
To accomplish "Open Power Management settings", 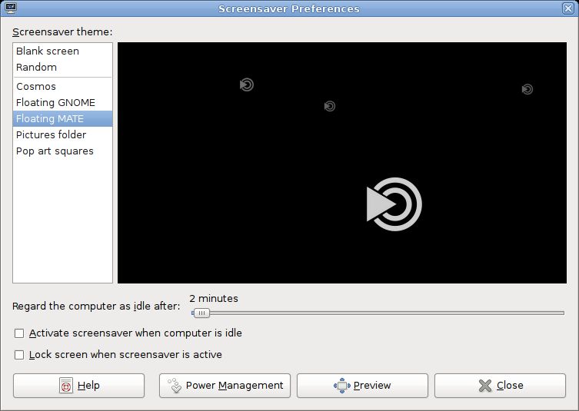I will pyautogui.click(x=225, y=386).
